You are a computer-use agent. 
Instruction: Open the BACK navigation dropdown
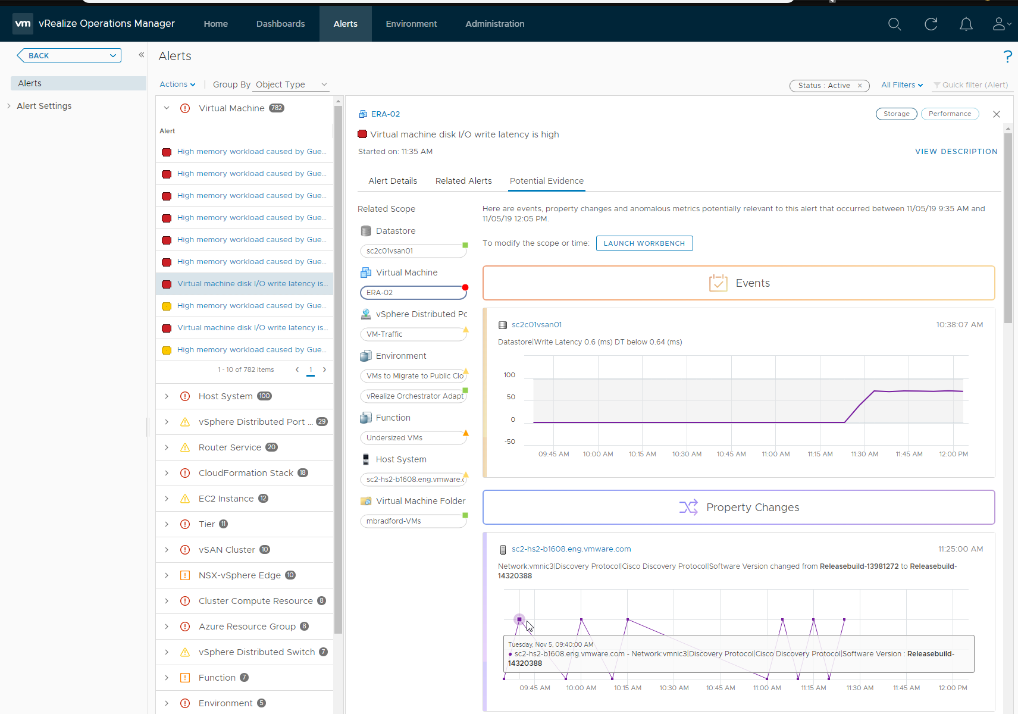[x=69, y=55]
